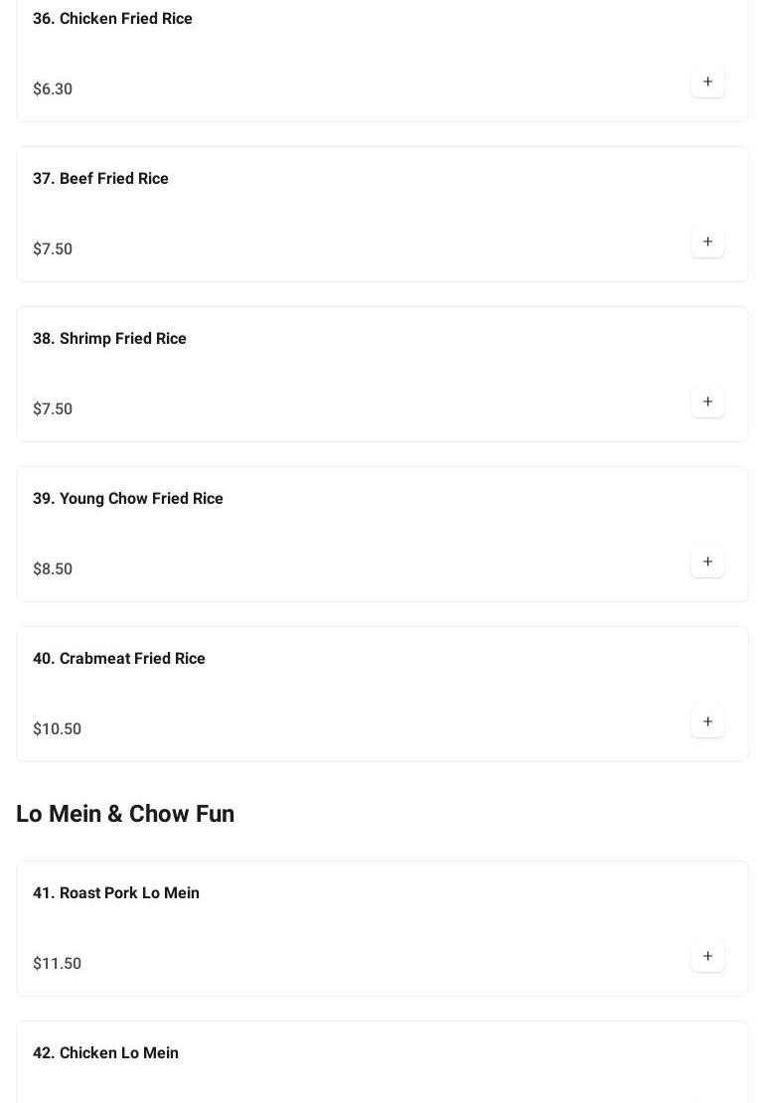765x1103 pixels.
Task: Open the 37. Beef Fried Rice item
Action: (100, 179)
